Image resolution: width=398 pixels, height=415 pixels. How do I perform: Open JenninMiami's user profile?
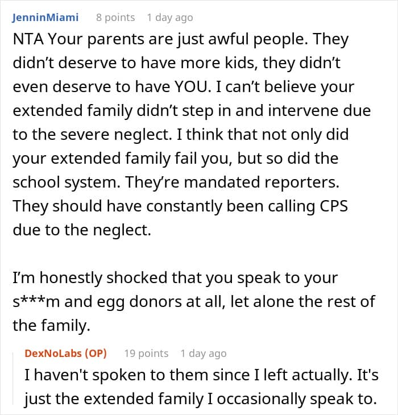point(45,18)
